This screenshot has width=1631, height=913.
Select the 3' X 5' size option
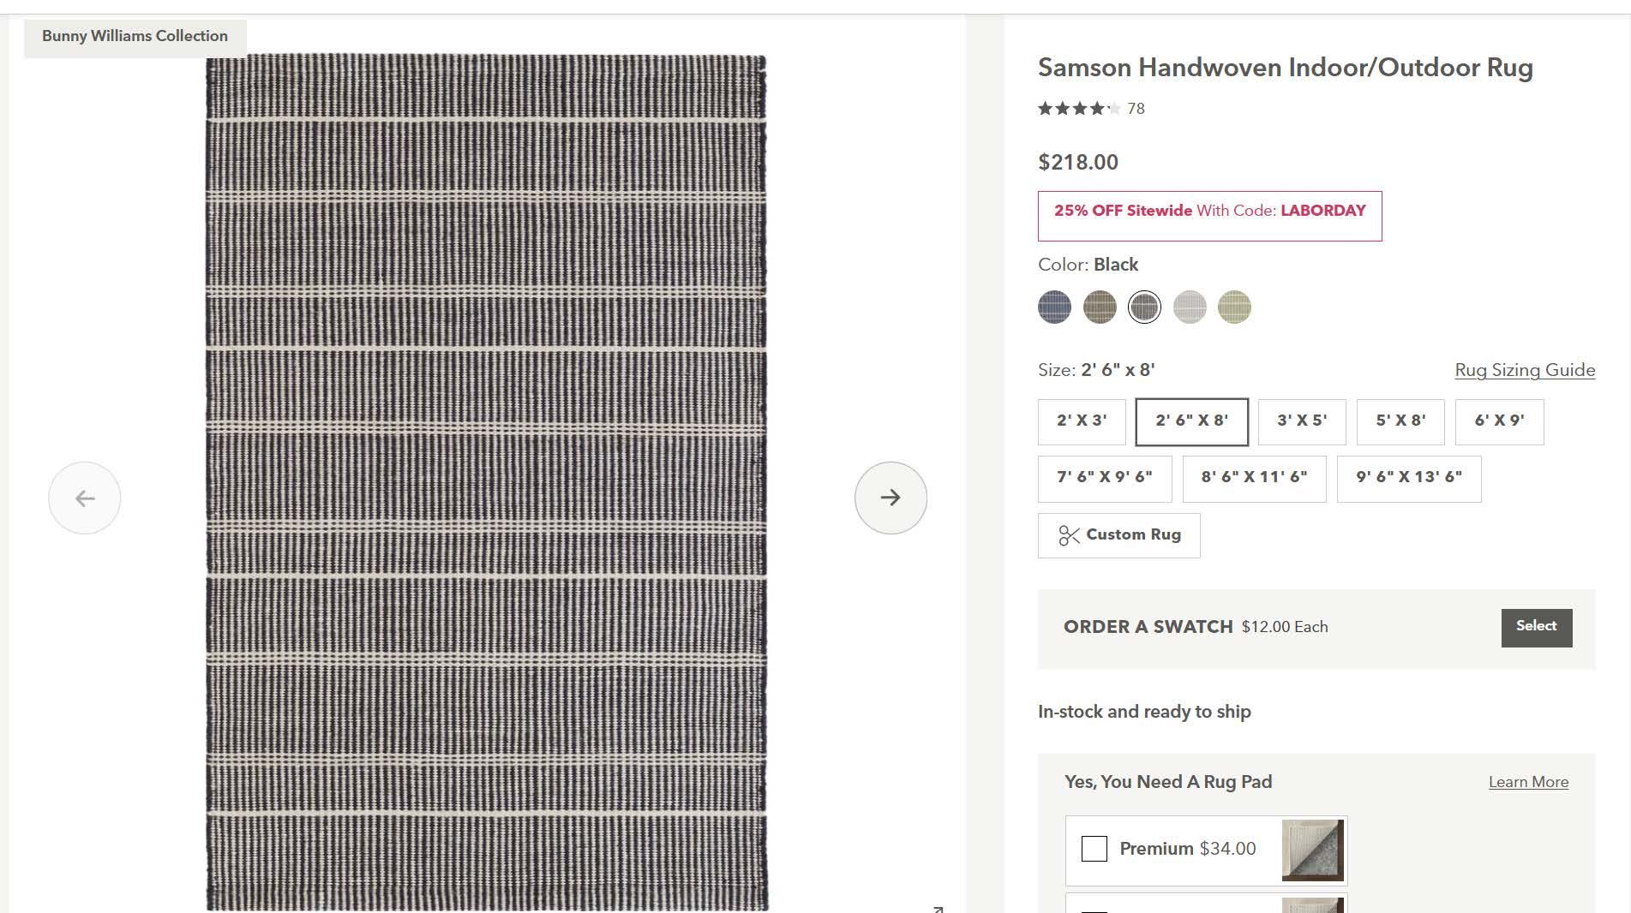pyautogui.click(x=1302, y=421)
